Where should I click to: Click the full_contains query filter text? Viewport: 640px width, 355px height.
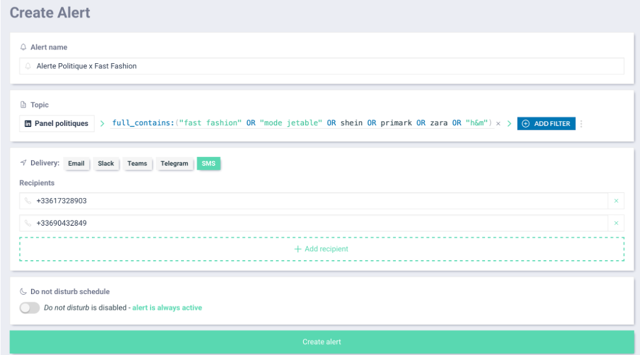point(302,123)
